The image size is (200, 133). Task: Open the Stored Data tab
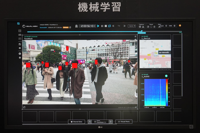pyautogui.click(x=76, y=122)
